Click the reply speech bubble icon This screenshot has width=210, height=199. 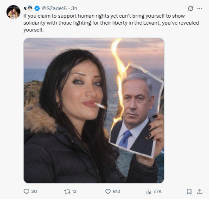coord(26,192)
